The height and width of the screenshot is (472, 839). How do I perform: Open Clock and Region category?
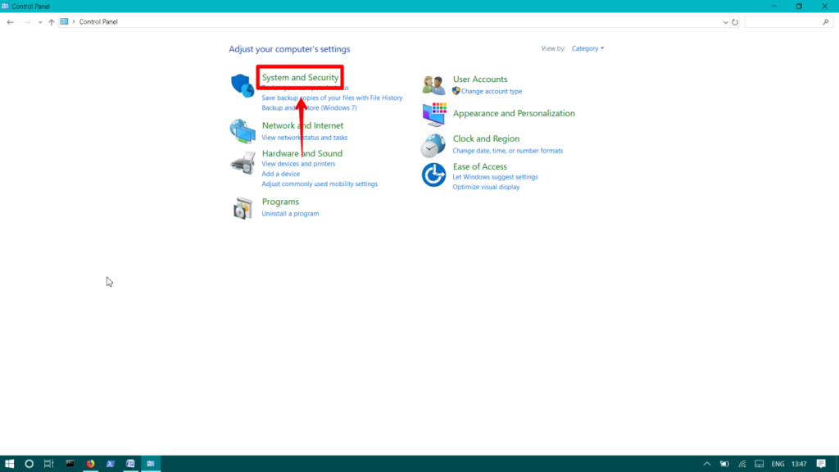(x=486, y=138)
